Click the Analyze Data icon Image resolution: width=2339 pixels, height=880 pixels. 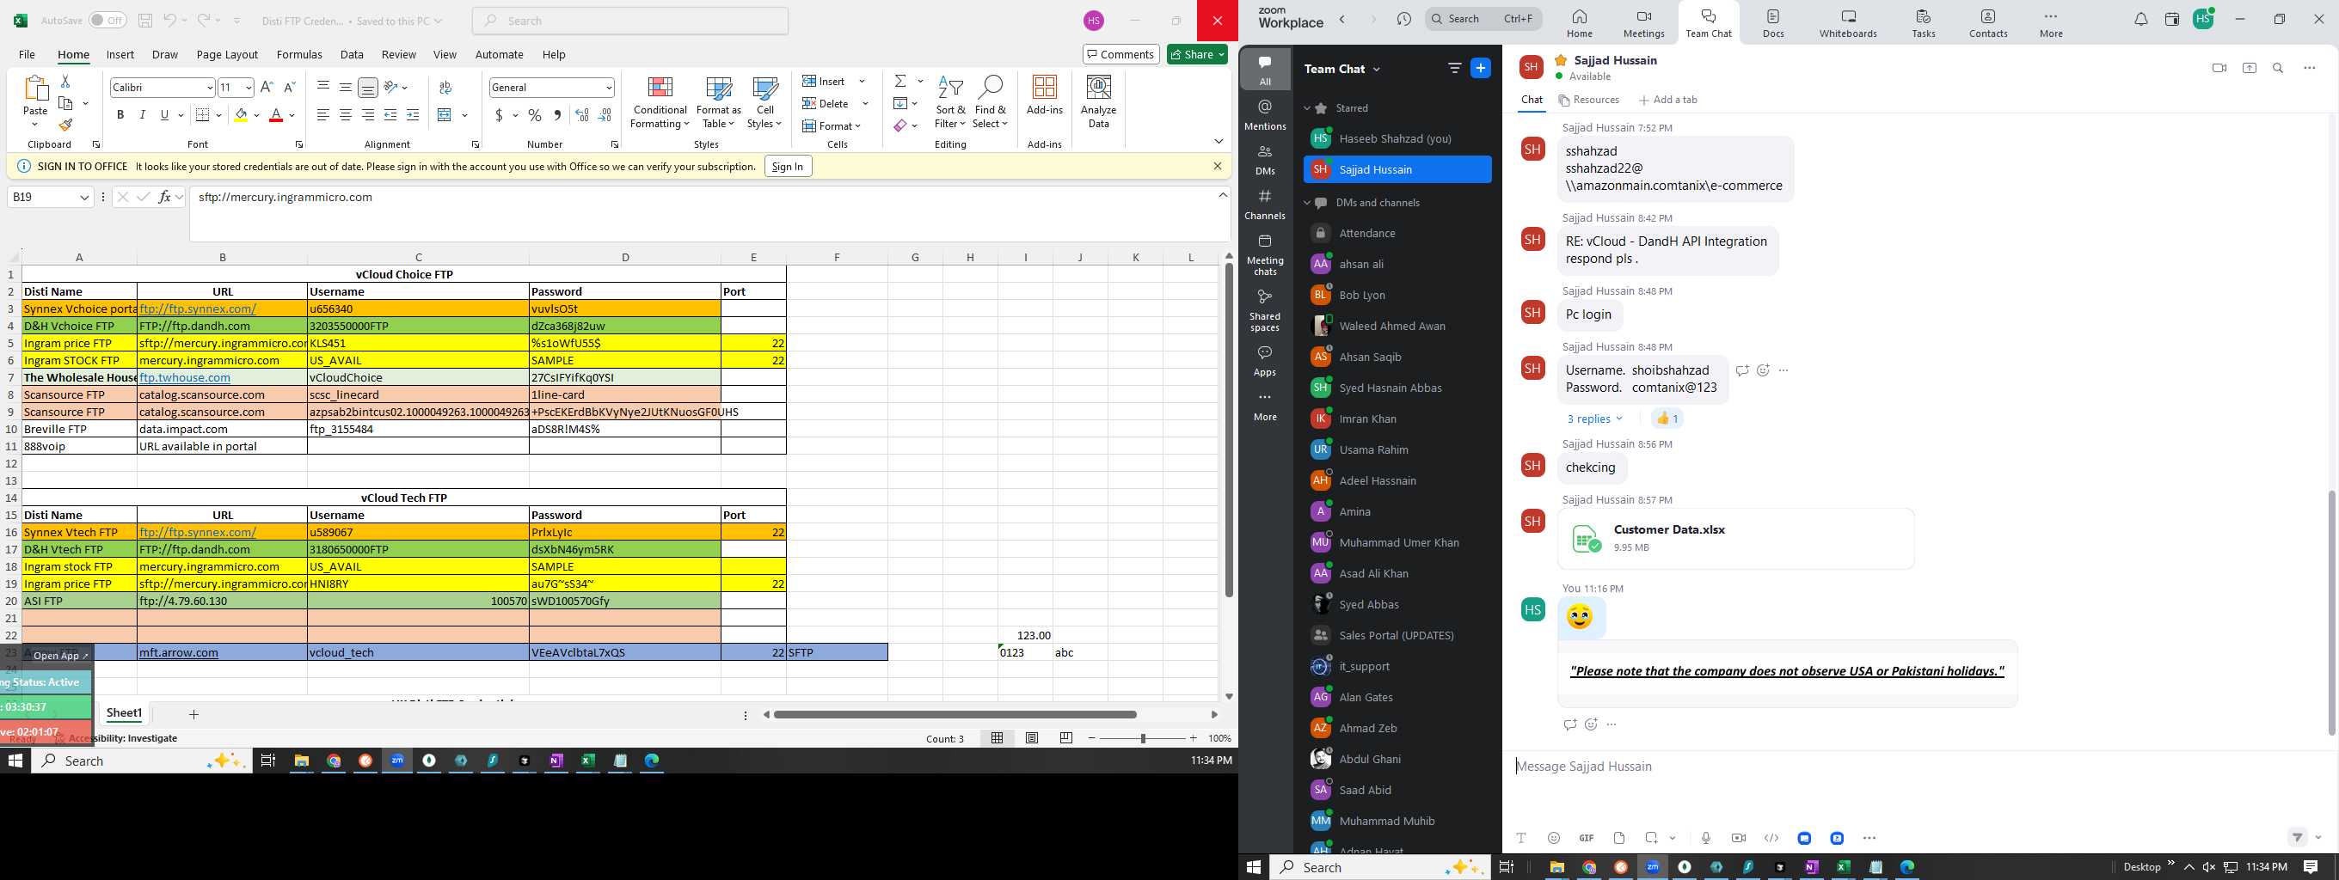pos(1099,102)
